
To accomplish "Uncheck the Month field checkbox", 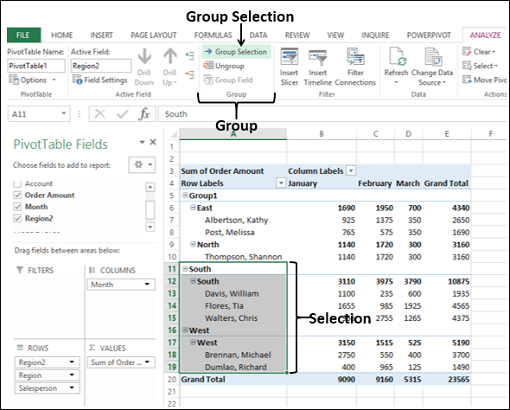I will pos(17,207).
